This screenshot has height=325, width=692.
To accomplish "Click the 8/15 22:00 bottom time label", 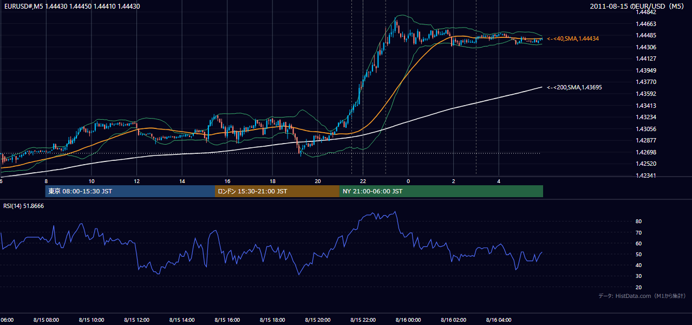I will (x=363, y=320).
